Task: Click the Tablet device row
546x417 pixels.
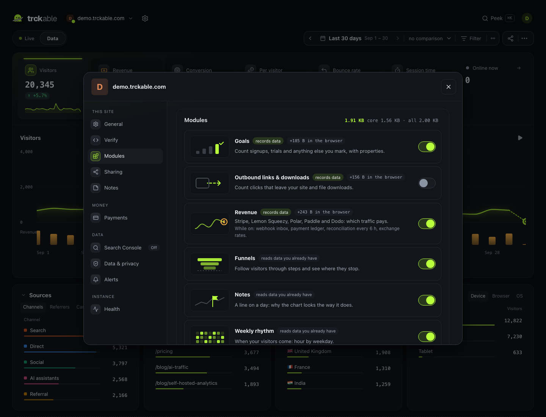Action: point(470,353)
